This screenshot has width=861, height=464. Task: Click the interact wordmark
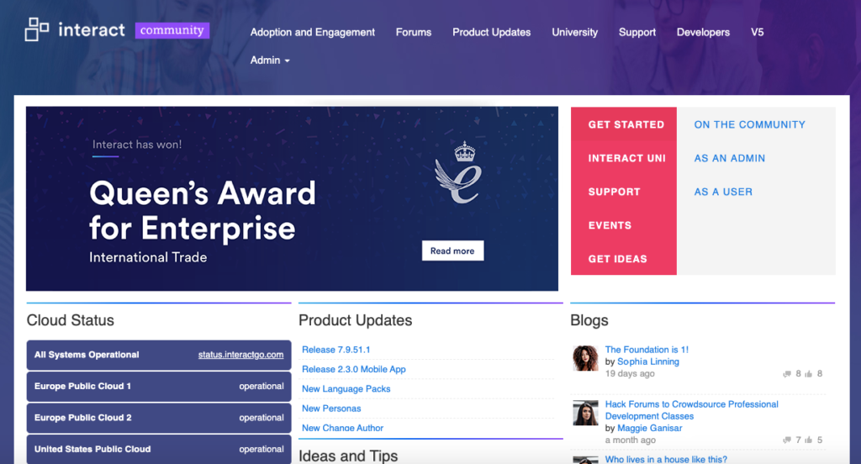[92, 29]
